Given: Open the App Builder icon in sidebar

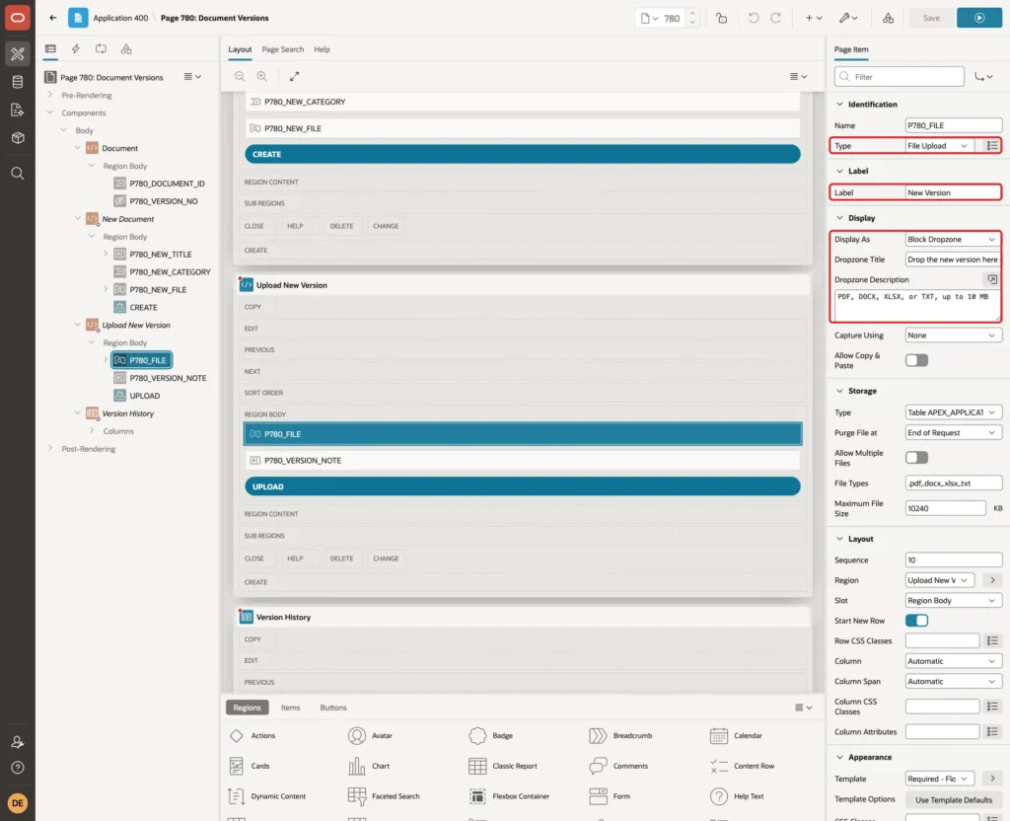Looking at the screenshot, I should coord(18,54).
